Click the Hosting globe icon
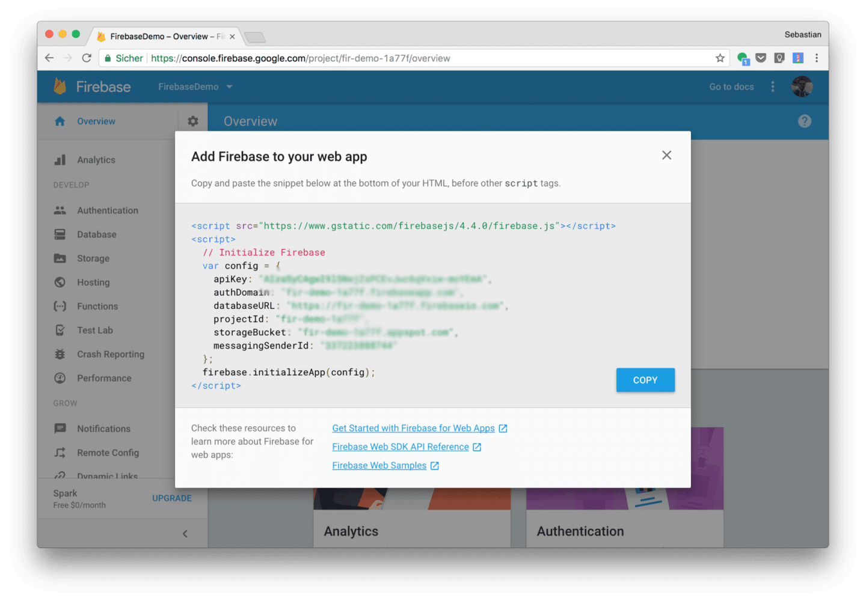 (60, 282)
